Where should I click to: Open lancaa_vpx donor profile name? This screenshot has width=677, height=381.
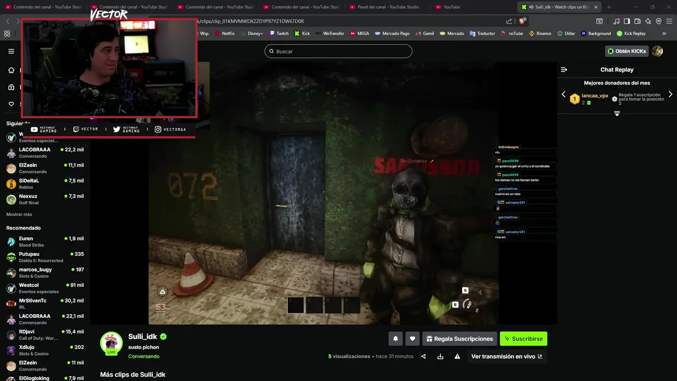click(595, 96)
